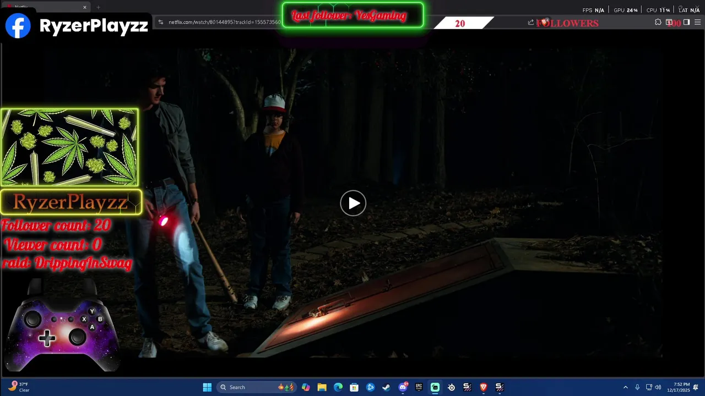Open the weather widget showing 37°F
The height and width of the screenshot is (396, 705).
tap(19, 387)
